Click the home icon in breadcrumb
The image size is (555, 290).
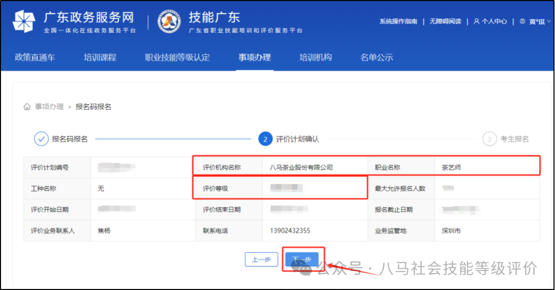[27, 106]
